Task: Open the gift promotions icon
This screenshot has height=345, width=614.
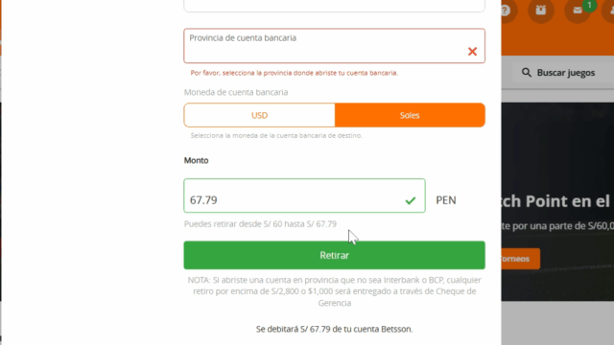Action: [541, 11]
